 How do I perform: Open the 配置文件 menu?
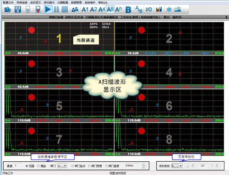coord(8,2)
